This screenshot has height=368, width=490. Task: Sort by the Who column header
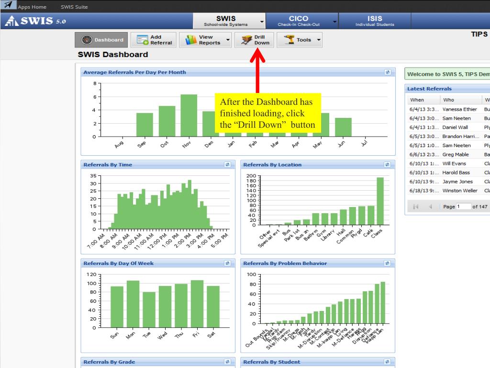(x=461, y=100)
